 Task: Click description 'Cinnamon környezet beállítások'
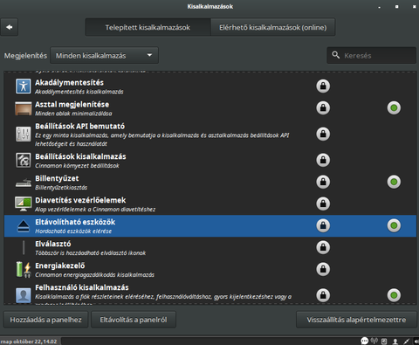(x=77, y=166)
